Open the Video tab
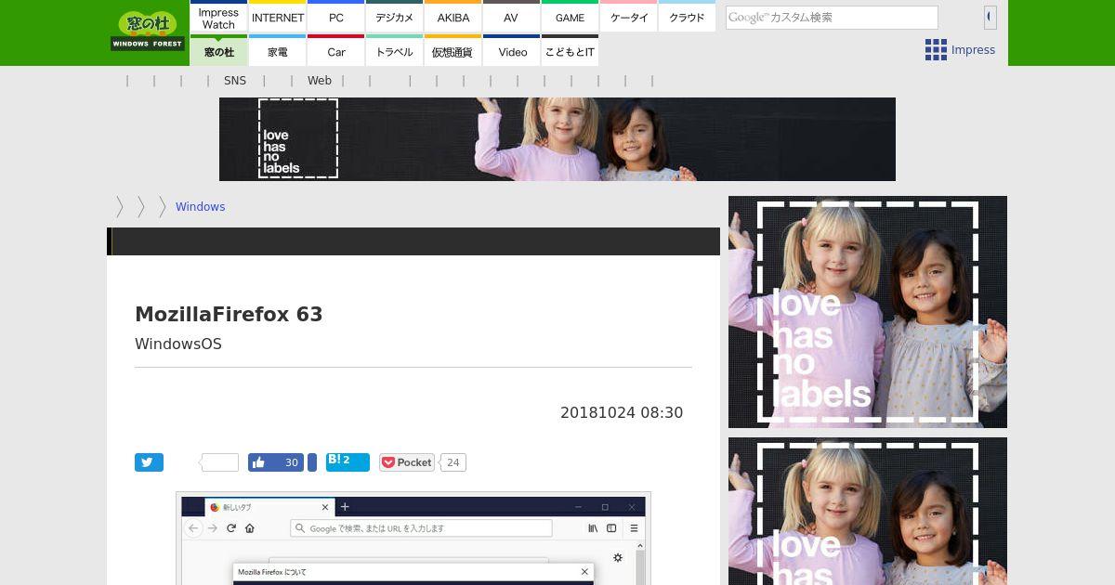This screenshot has height=585, width=1115. (x=511, y=51)
